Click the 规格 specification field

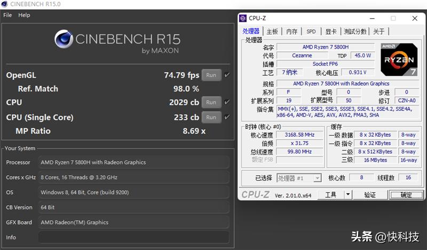tap(348, 83)
